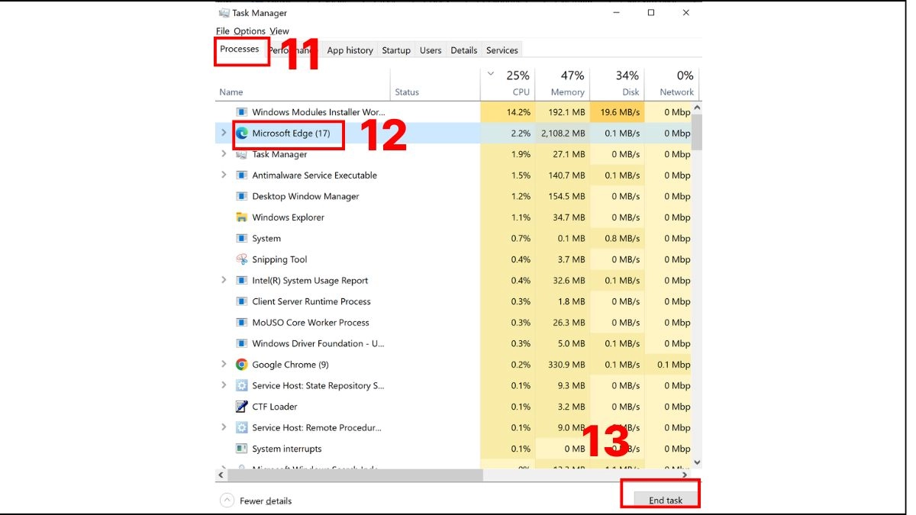
Task: Expand the Antimalware Service Executable entry
Action: [224, 175]
